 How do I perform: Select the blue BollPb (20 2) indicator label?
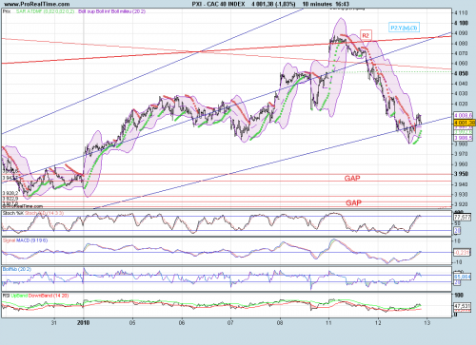[x=17, y=269]
